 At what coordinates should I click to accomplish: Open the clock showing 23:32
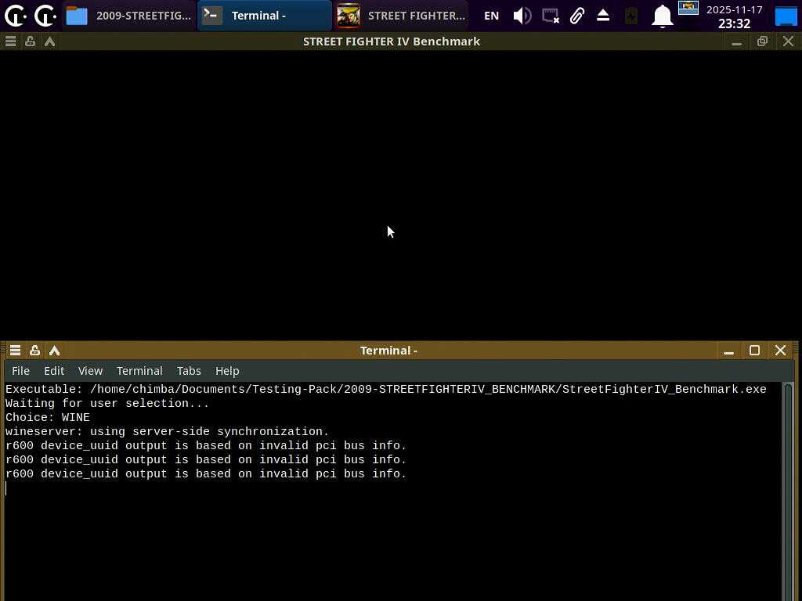click(734, 16)
